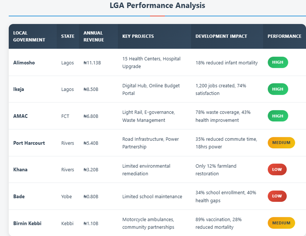
Task: Select the Ikeja row name cell
Action: coord(19,89)
